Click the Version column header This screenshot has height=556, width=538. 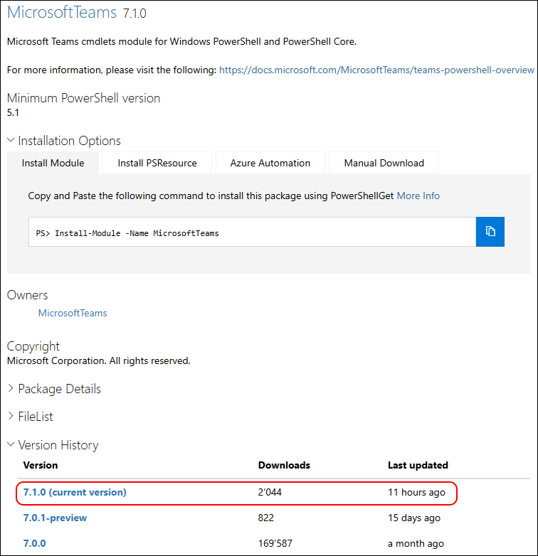coord(41,465)
